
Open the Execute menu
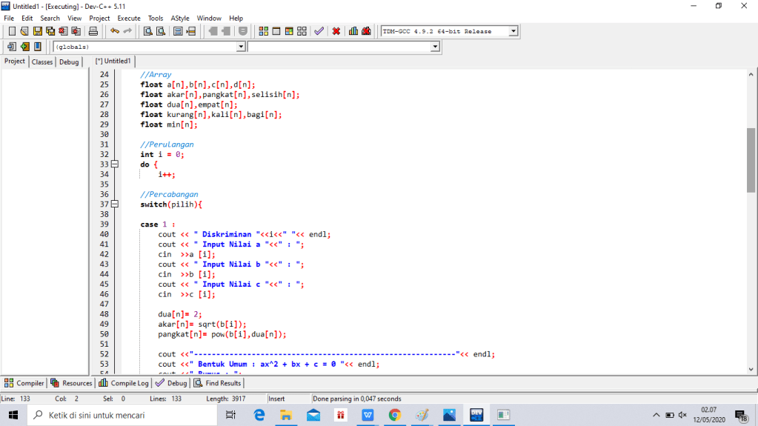[129, 18]
